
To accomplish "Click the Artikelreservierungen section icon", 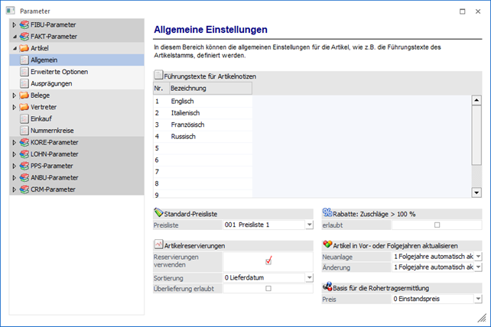I will [x=158, y=244].
